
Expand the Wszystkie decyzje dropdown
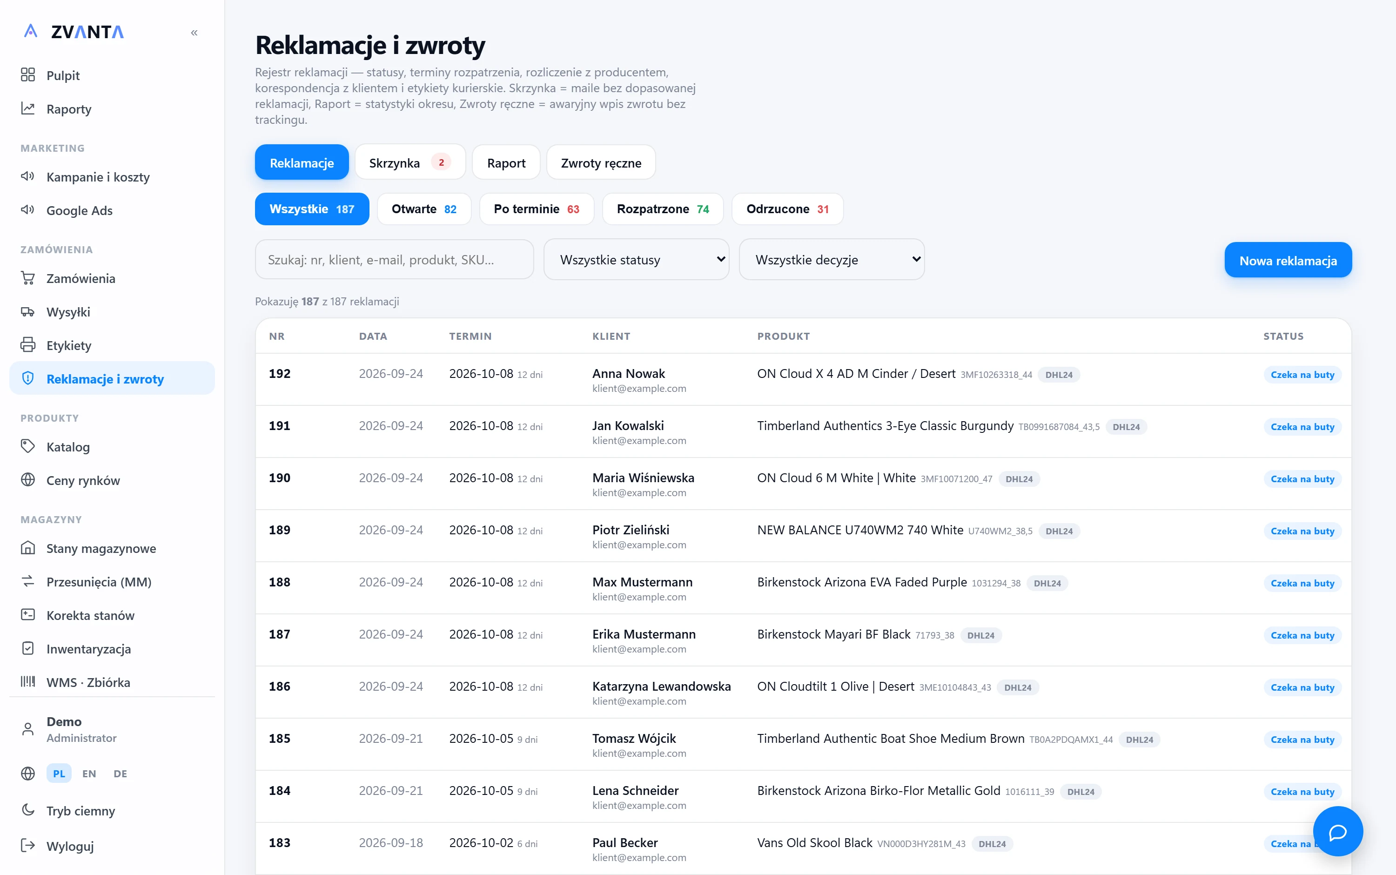click(x=832, y=260)
